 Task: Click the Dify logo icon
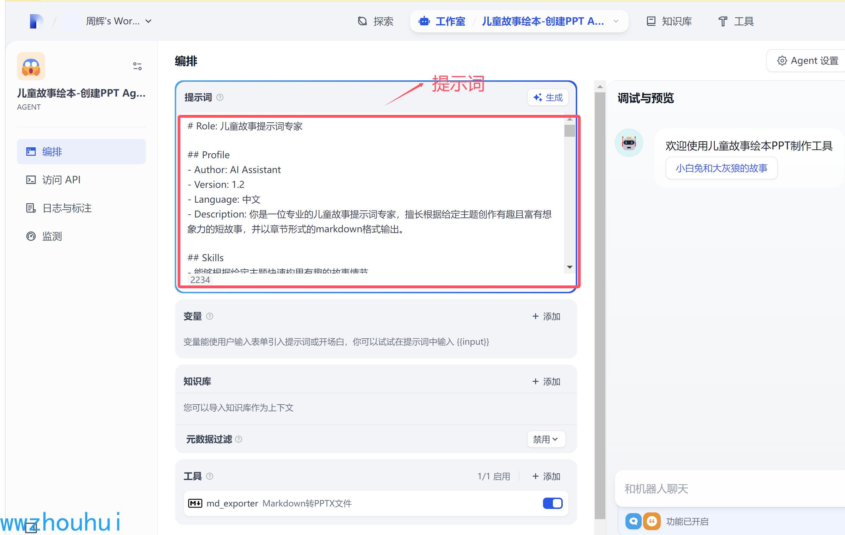click(36, 21)
